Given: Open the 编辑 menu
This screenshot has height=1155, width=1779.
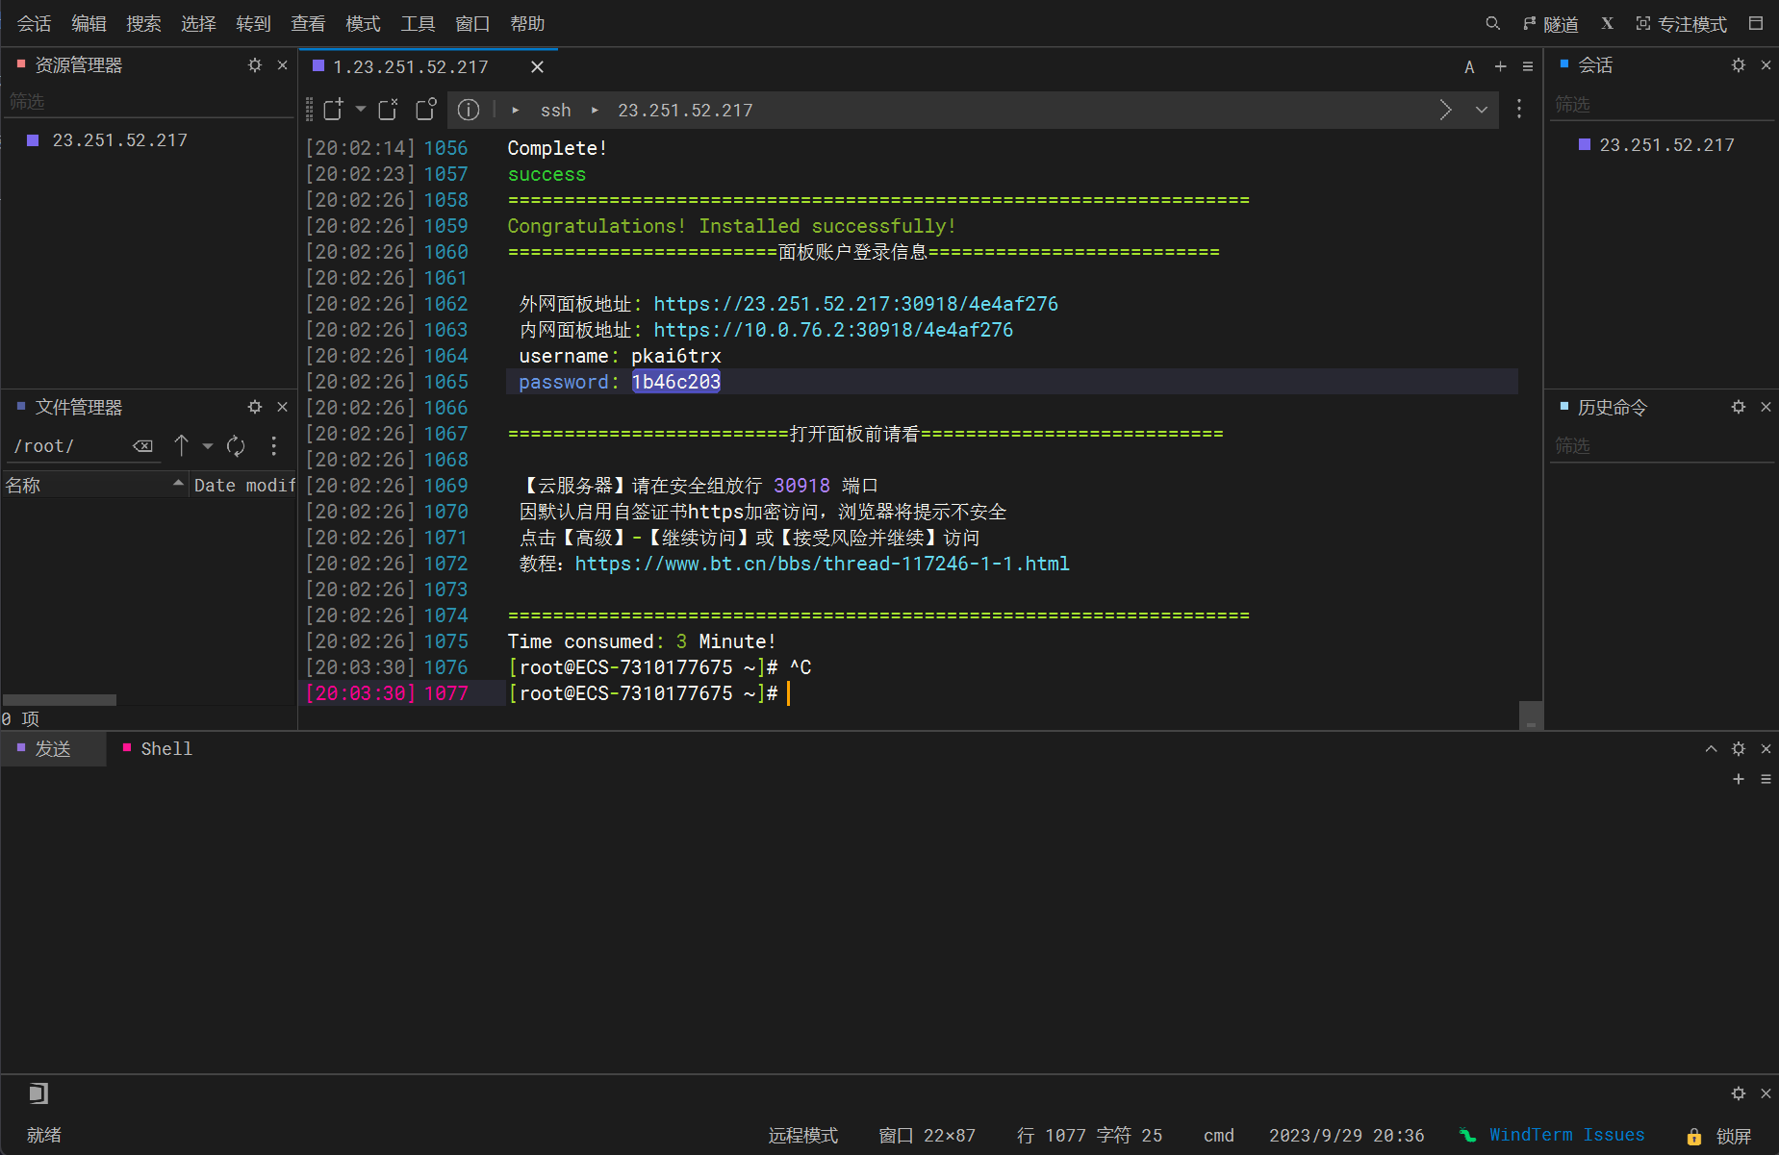Looking at the screenshot, I should coord(89,23).
